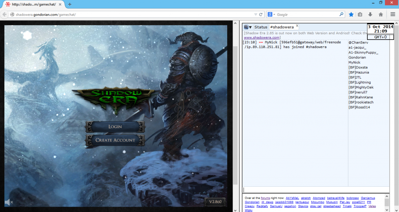Image resolution: width=399 pixels, height=212 pixels.
Task: Open AbYsMaL forum user link
Action: click(291, 198)
